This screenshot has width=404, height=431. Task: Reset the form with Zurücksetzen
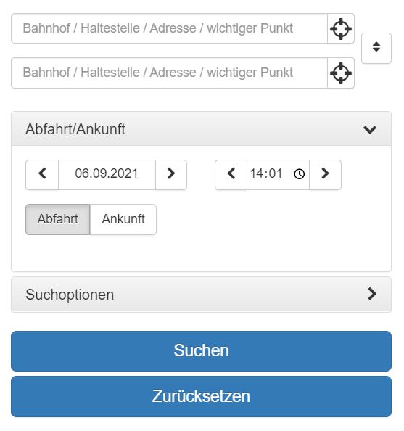point(201,397)
